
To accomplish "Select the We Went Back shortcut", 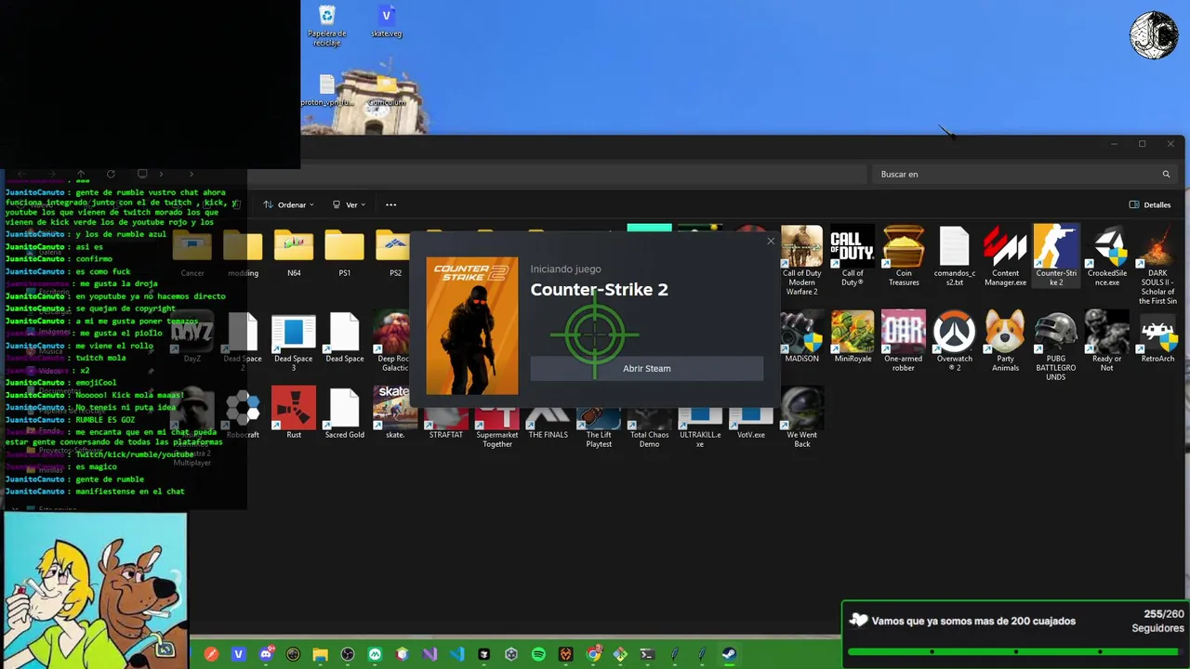I will [801, 418].
